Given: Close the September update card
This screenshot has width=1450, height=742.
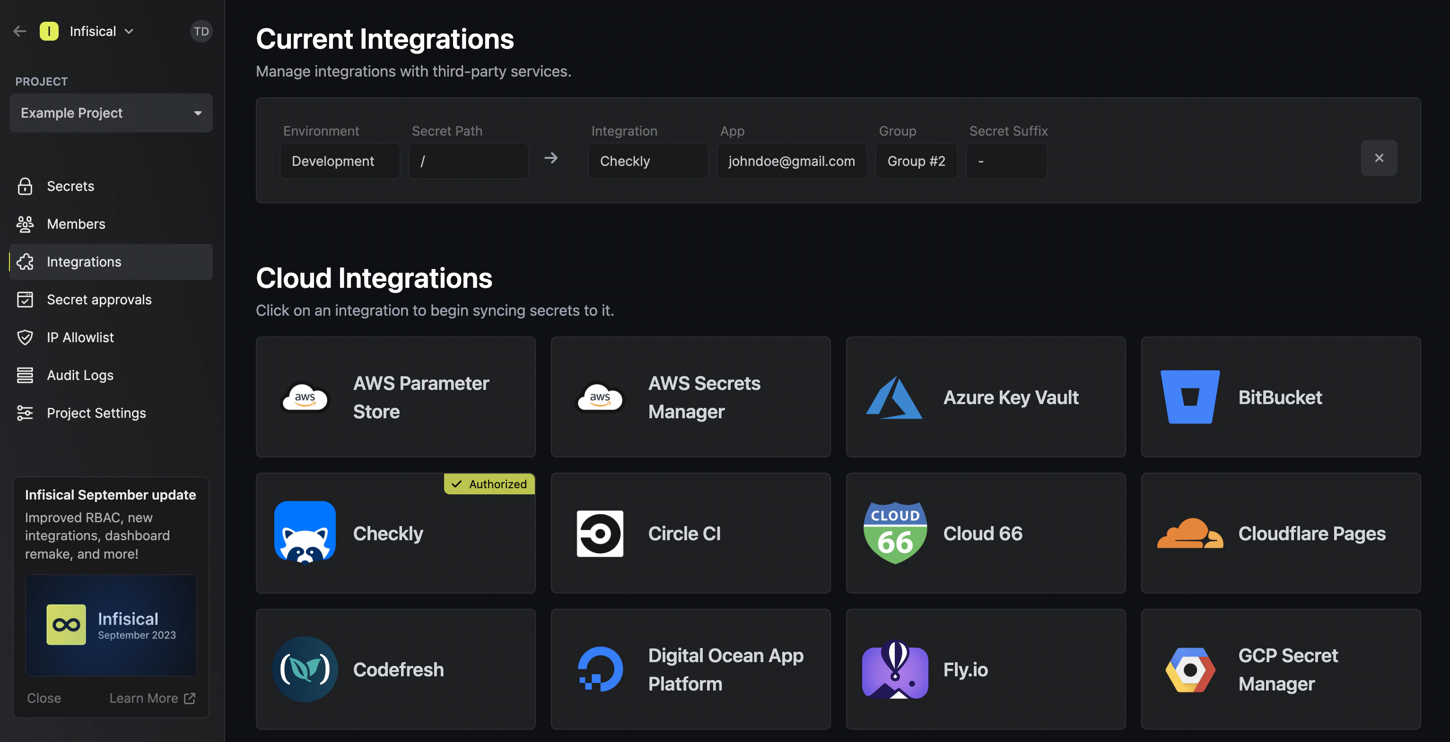Looking at the screenshot, I should pyautogui.click(x=44, y=698).
